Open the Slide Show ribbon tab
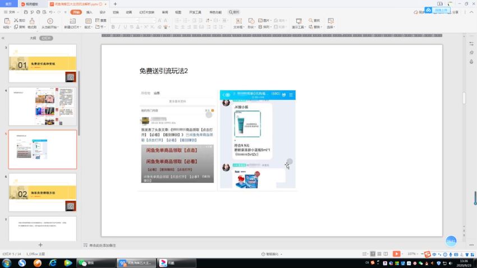This screenshot has width=477, height=268. coord(146,12)
